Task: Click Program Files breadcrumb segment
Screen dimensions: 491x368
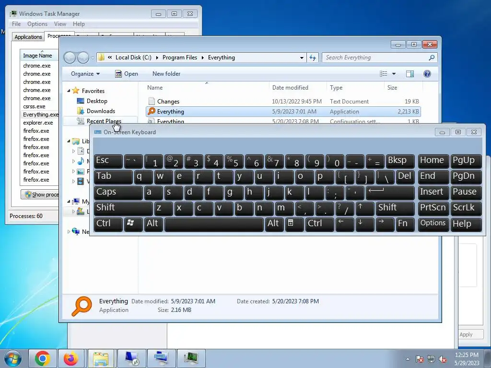Action: point(180,57)
